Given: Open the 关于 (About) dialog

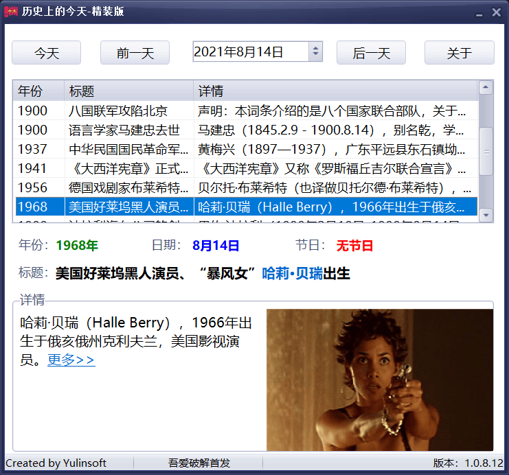Looking at the screenshot, I should (459, 53).
